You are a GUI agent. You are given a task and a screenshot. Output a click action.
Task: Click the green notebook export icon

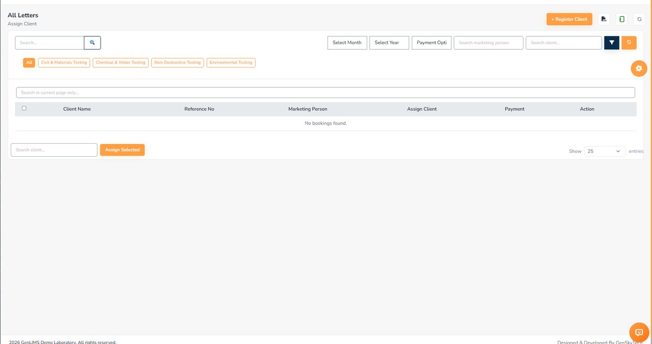point(622,19)
